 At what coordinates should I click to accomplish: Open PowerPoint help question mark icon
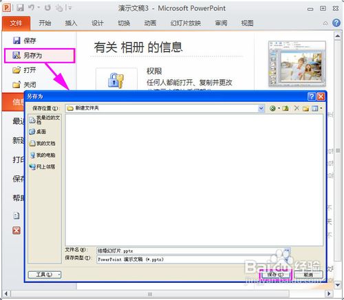[336, 23]
